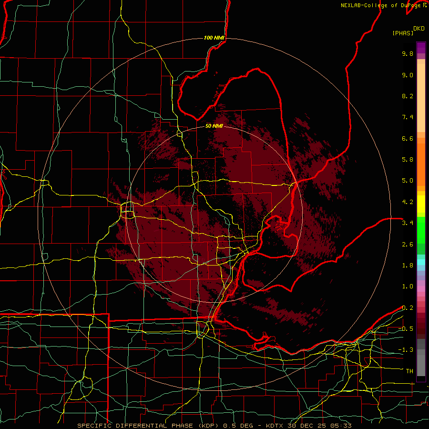Click the 5.0 scale value
429x429 pixels.
pos(408,181)
